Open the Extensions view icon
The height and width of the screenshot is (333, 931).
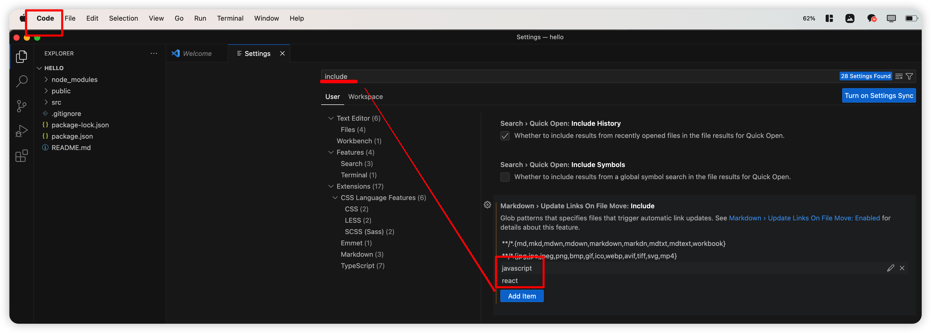pos(22,156)
